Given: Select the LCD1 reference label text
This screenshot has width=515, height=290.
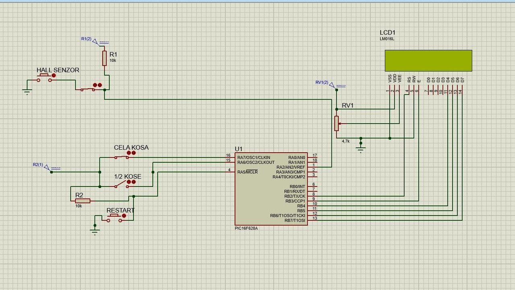Looking at the screenshot, I should tap(387, 33).
